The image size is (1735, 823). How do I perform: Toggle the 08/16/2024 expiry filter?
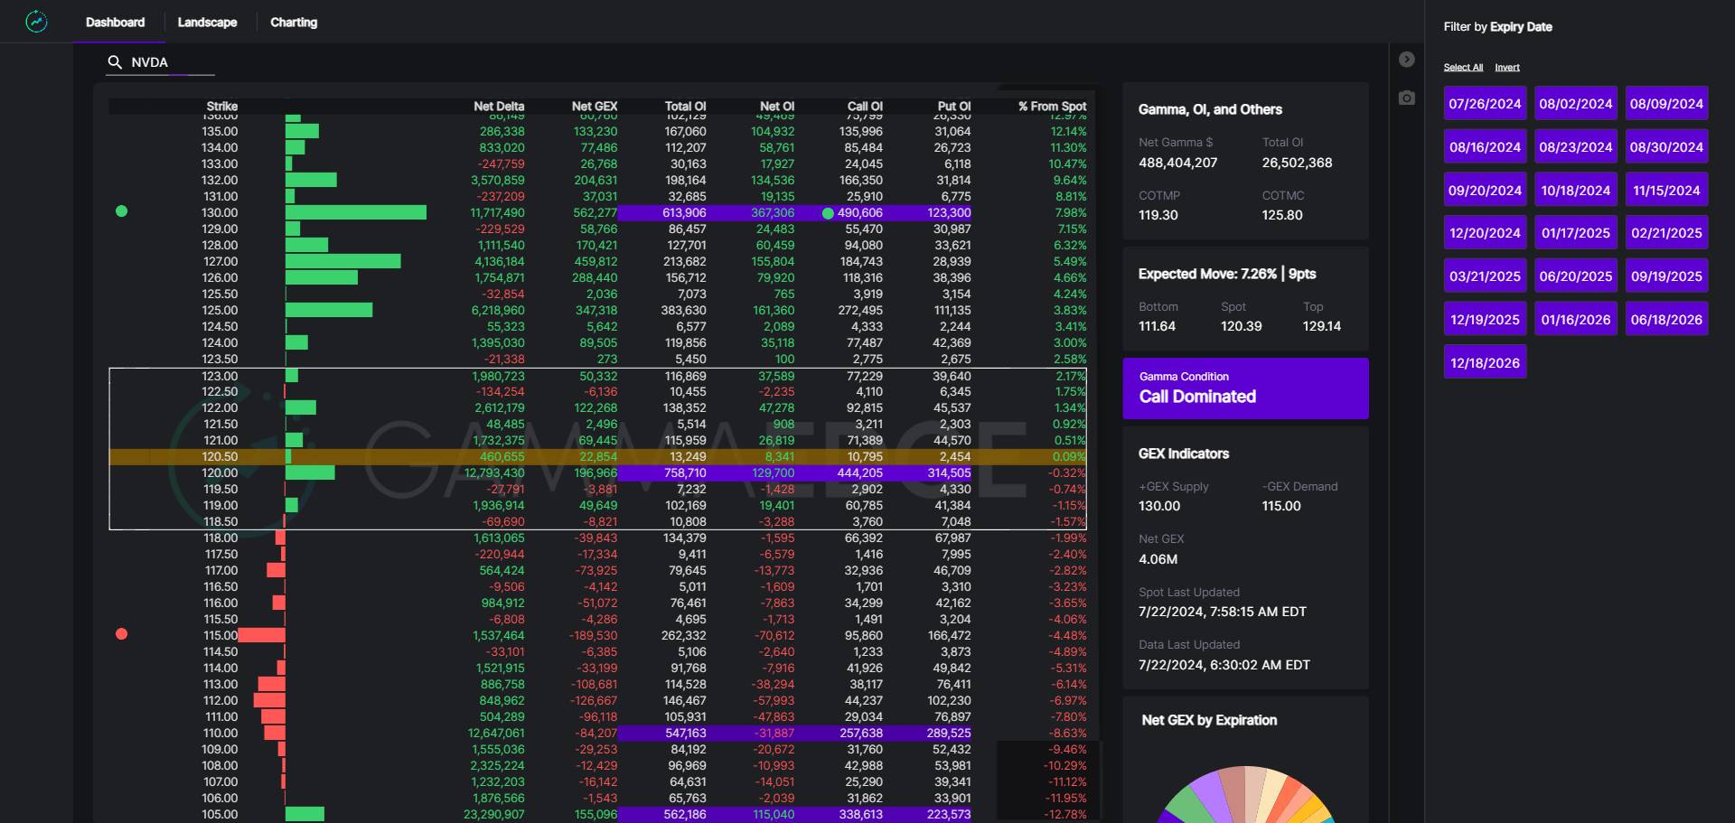pos(1485,147)
